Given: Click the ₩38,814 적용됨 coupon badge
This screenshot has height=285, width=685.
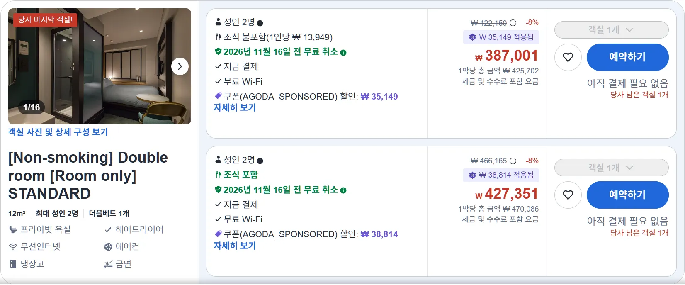Looking at the screenshot, I should (x=501, y=175).
